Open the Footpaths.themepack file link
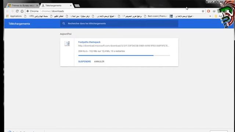This screenshot has height=132, width=235. pyautogui.click(x=89, y=42)
